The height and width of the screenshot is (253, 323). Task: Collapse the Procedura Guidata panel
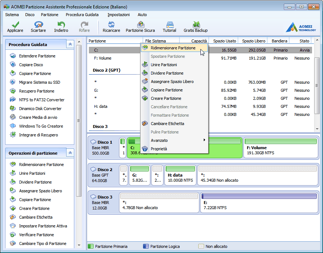[x=70, y=44]
